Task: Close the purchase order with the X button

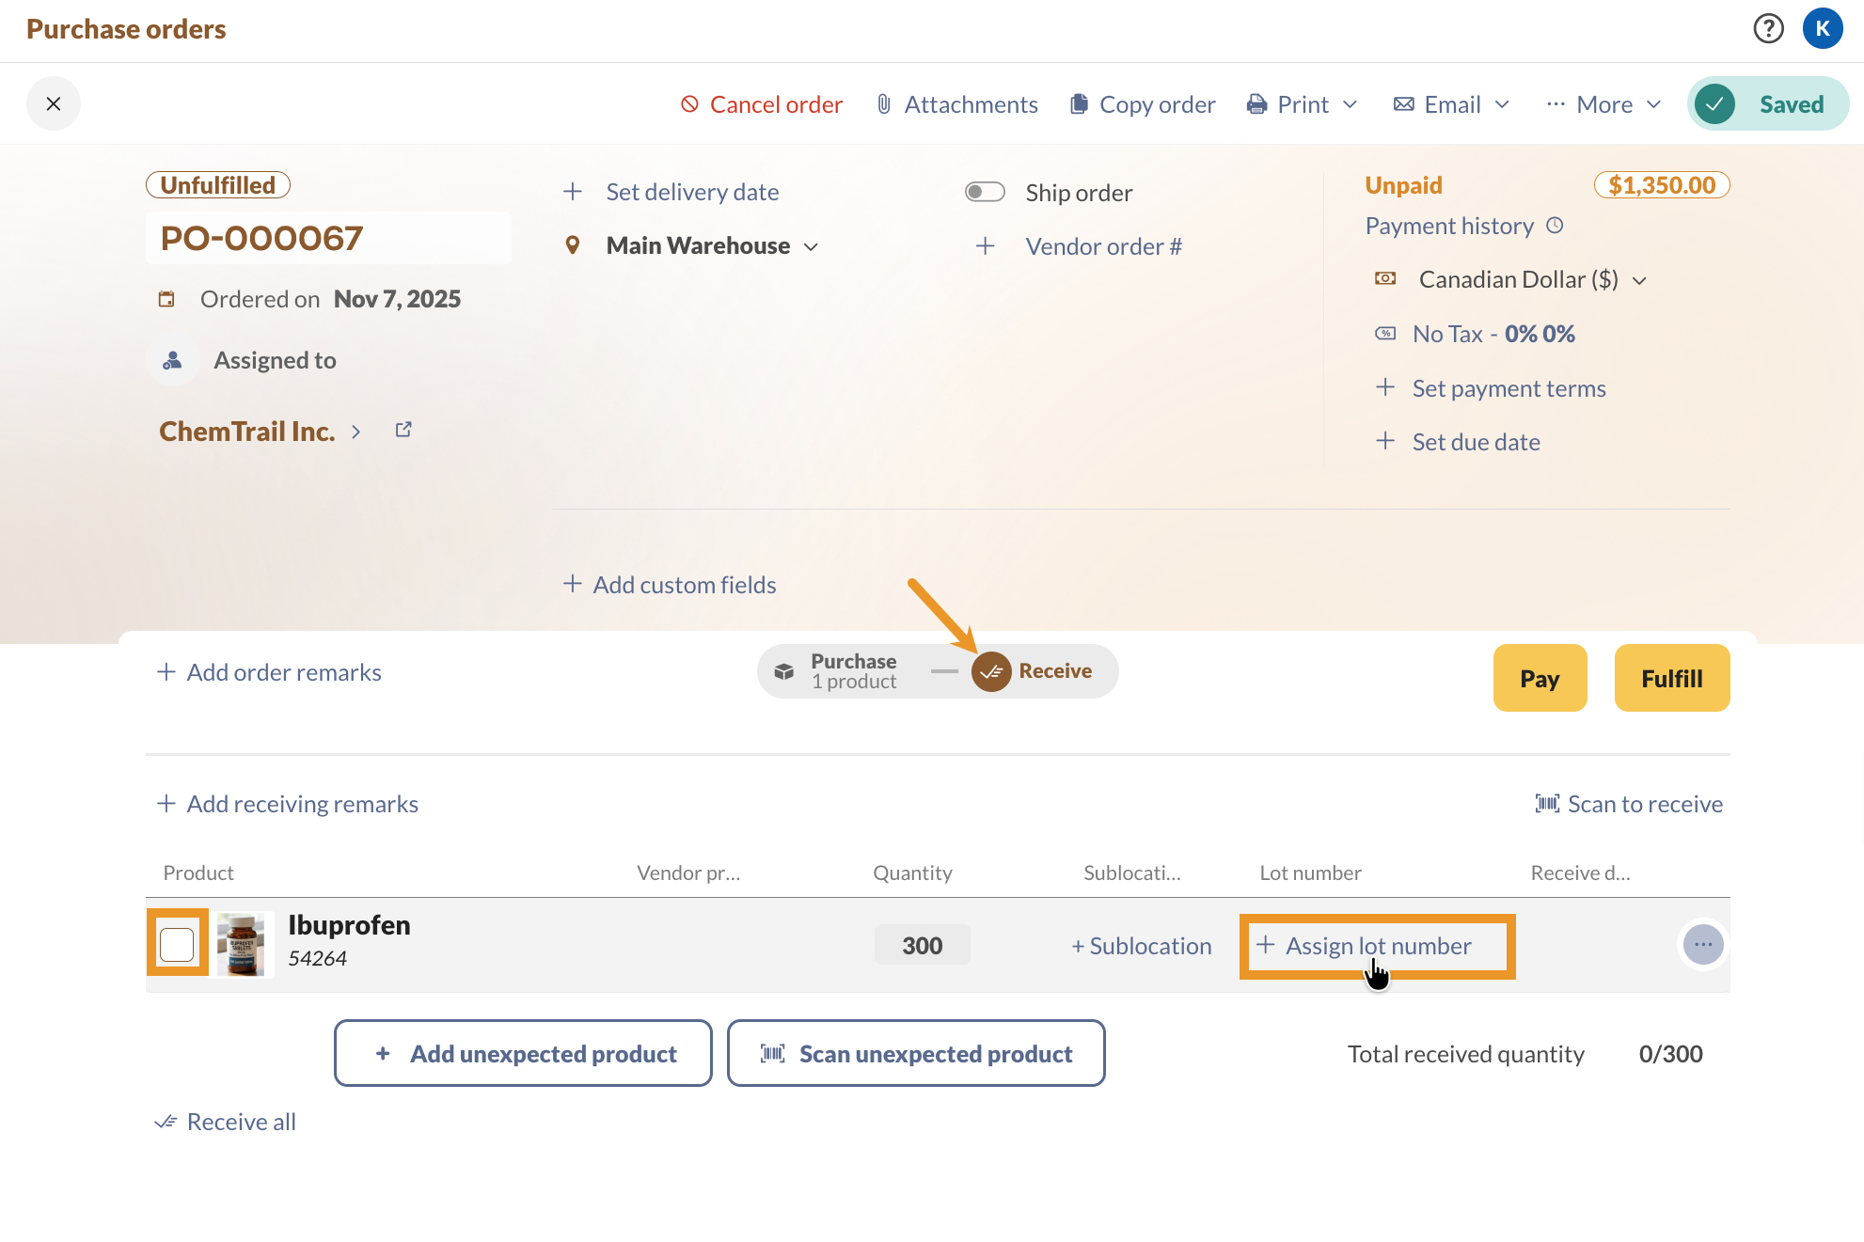Action: coord(54,103)
